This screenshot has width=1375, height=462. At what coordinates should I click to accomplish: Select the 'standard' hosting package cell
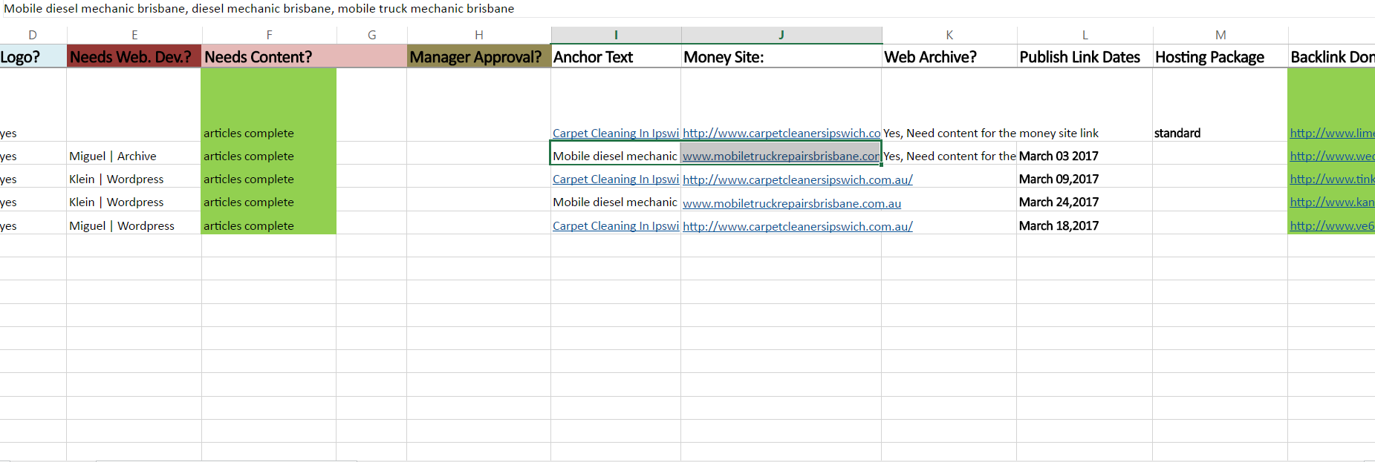(1177, 133)
